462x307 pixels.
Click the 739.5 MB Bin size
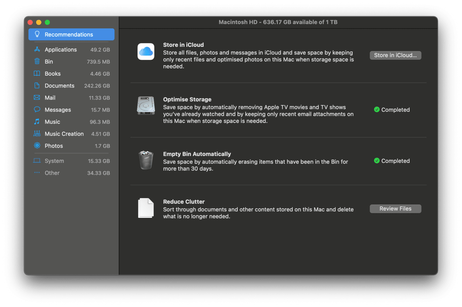[x=98, y=62]
